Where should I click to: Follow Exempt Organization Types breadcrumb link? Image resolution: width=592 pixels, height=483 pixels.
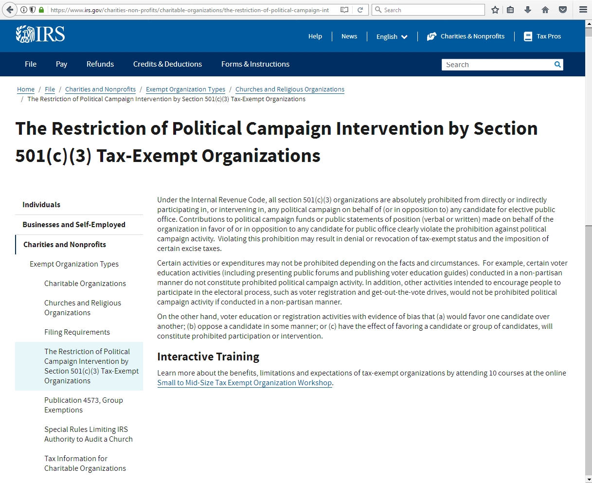(185, 89)
